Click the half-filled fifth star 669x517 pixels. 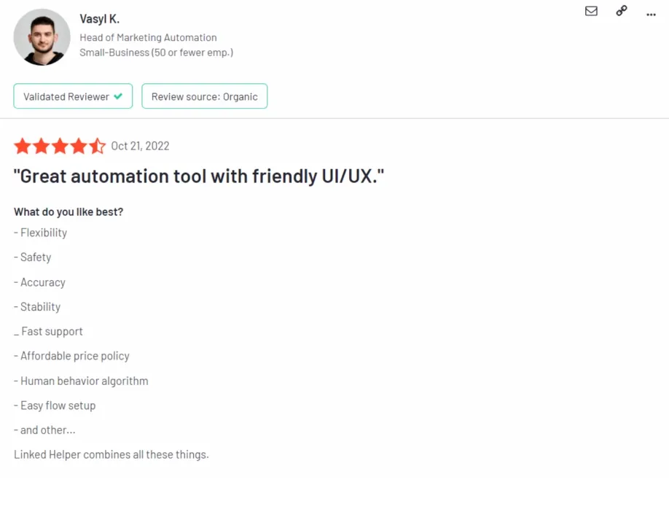[x=97, y=146]
